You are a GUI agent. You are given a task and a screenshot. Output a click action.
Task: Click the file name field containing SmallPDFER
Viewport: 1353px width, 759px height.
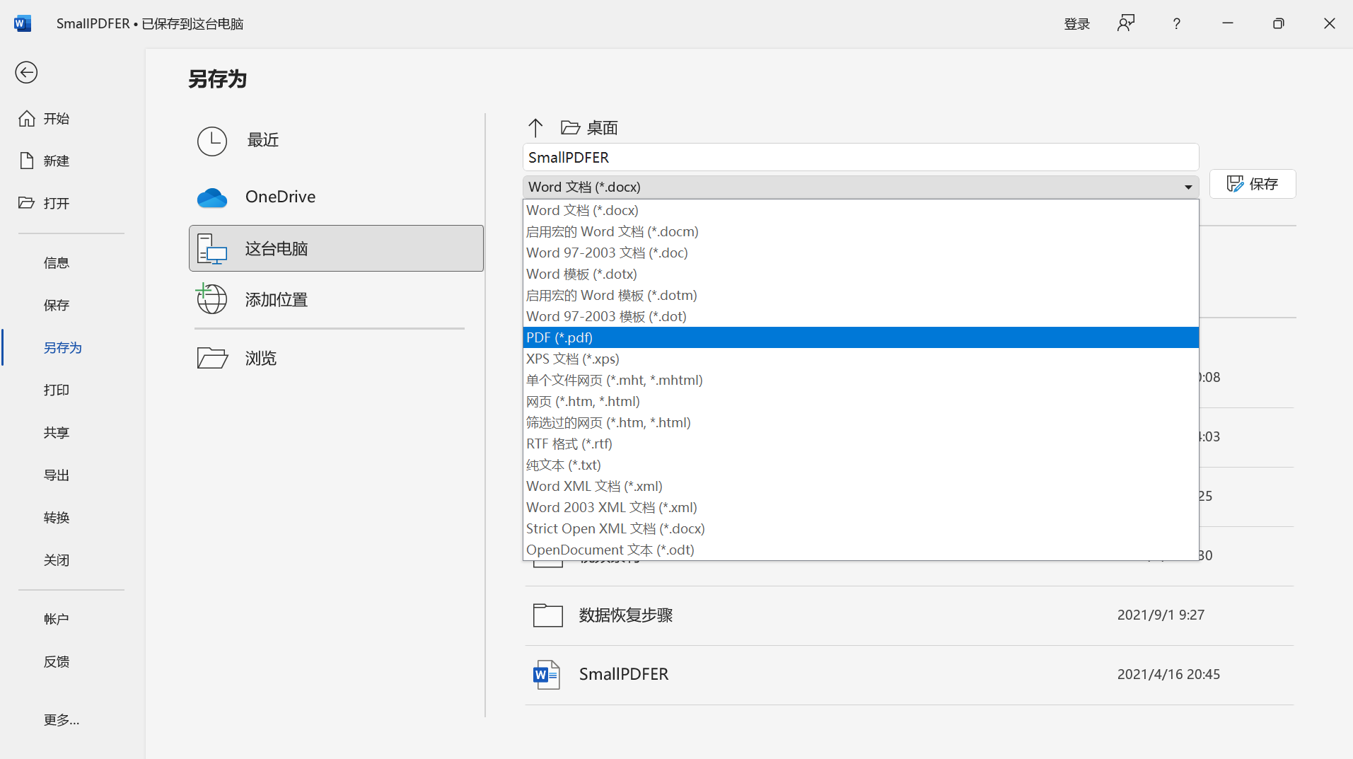860,157
